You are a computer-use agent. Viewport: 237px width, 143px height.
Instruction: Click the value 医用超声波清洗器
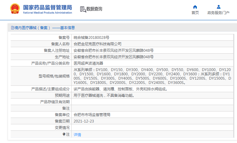[x=88, y=63]
